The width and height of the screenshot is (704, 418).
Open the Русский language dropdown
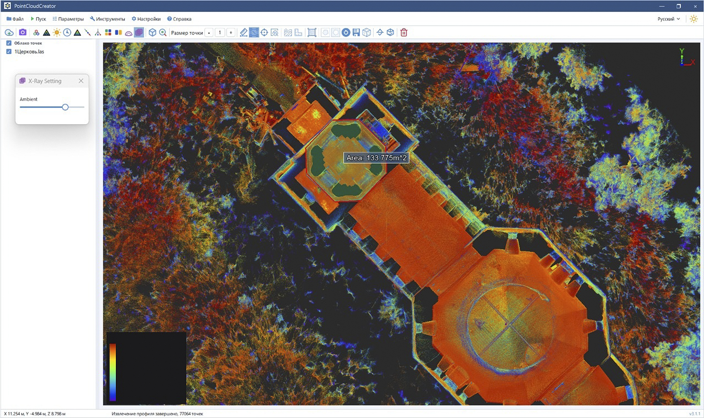tap(669, 19)
